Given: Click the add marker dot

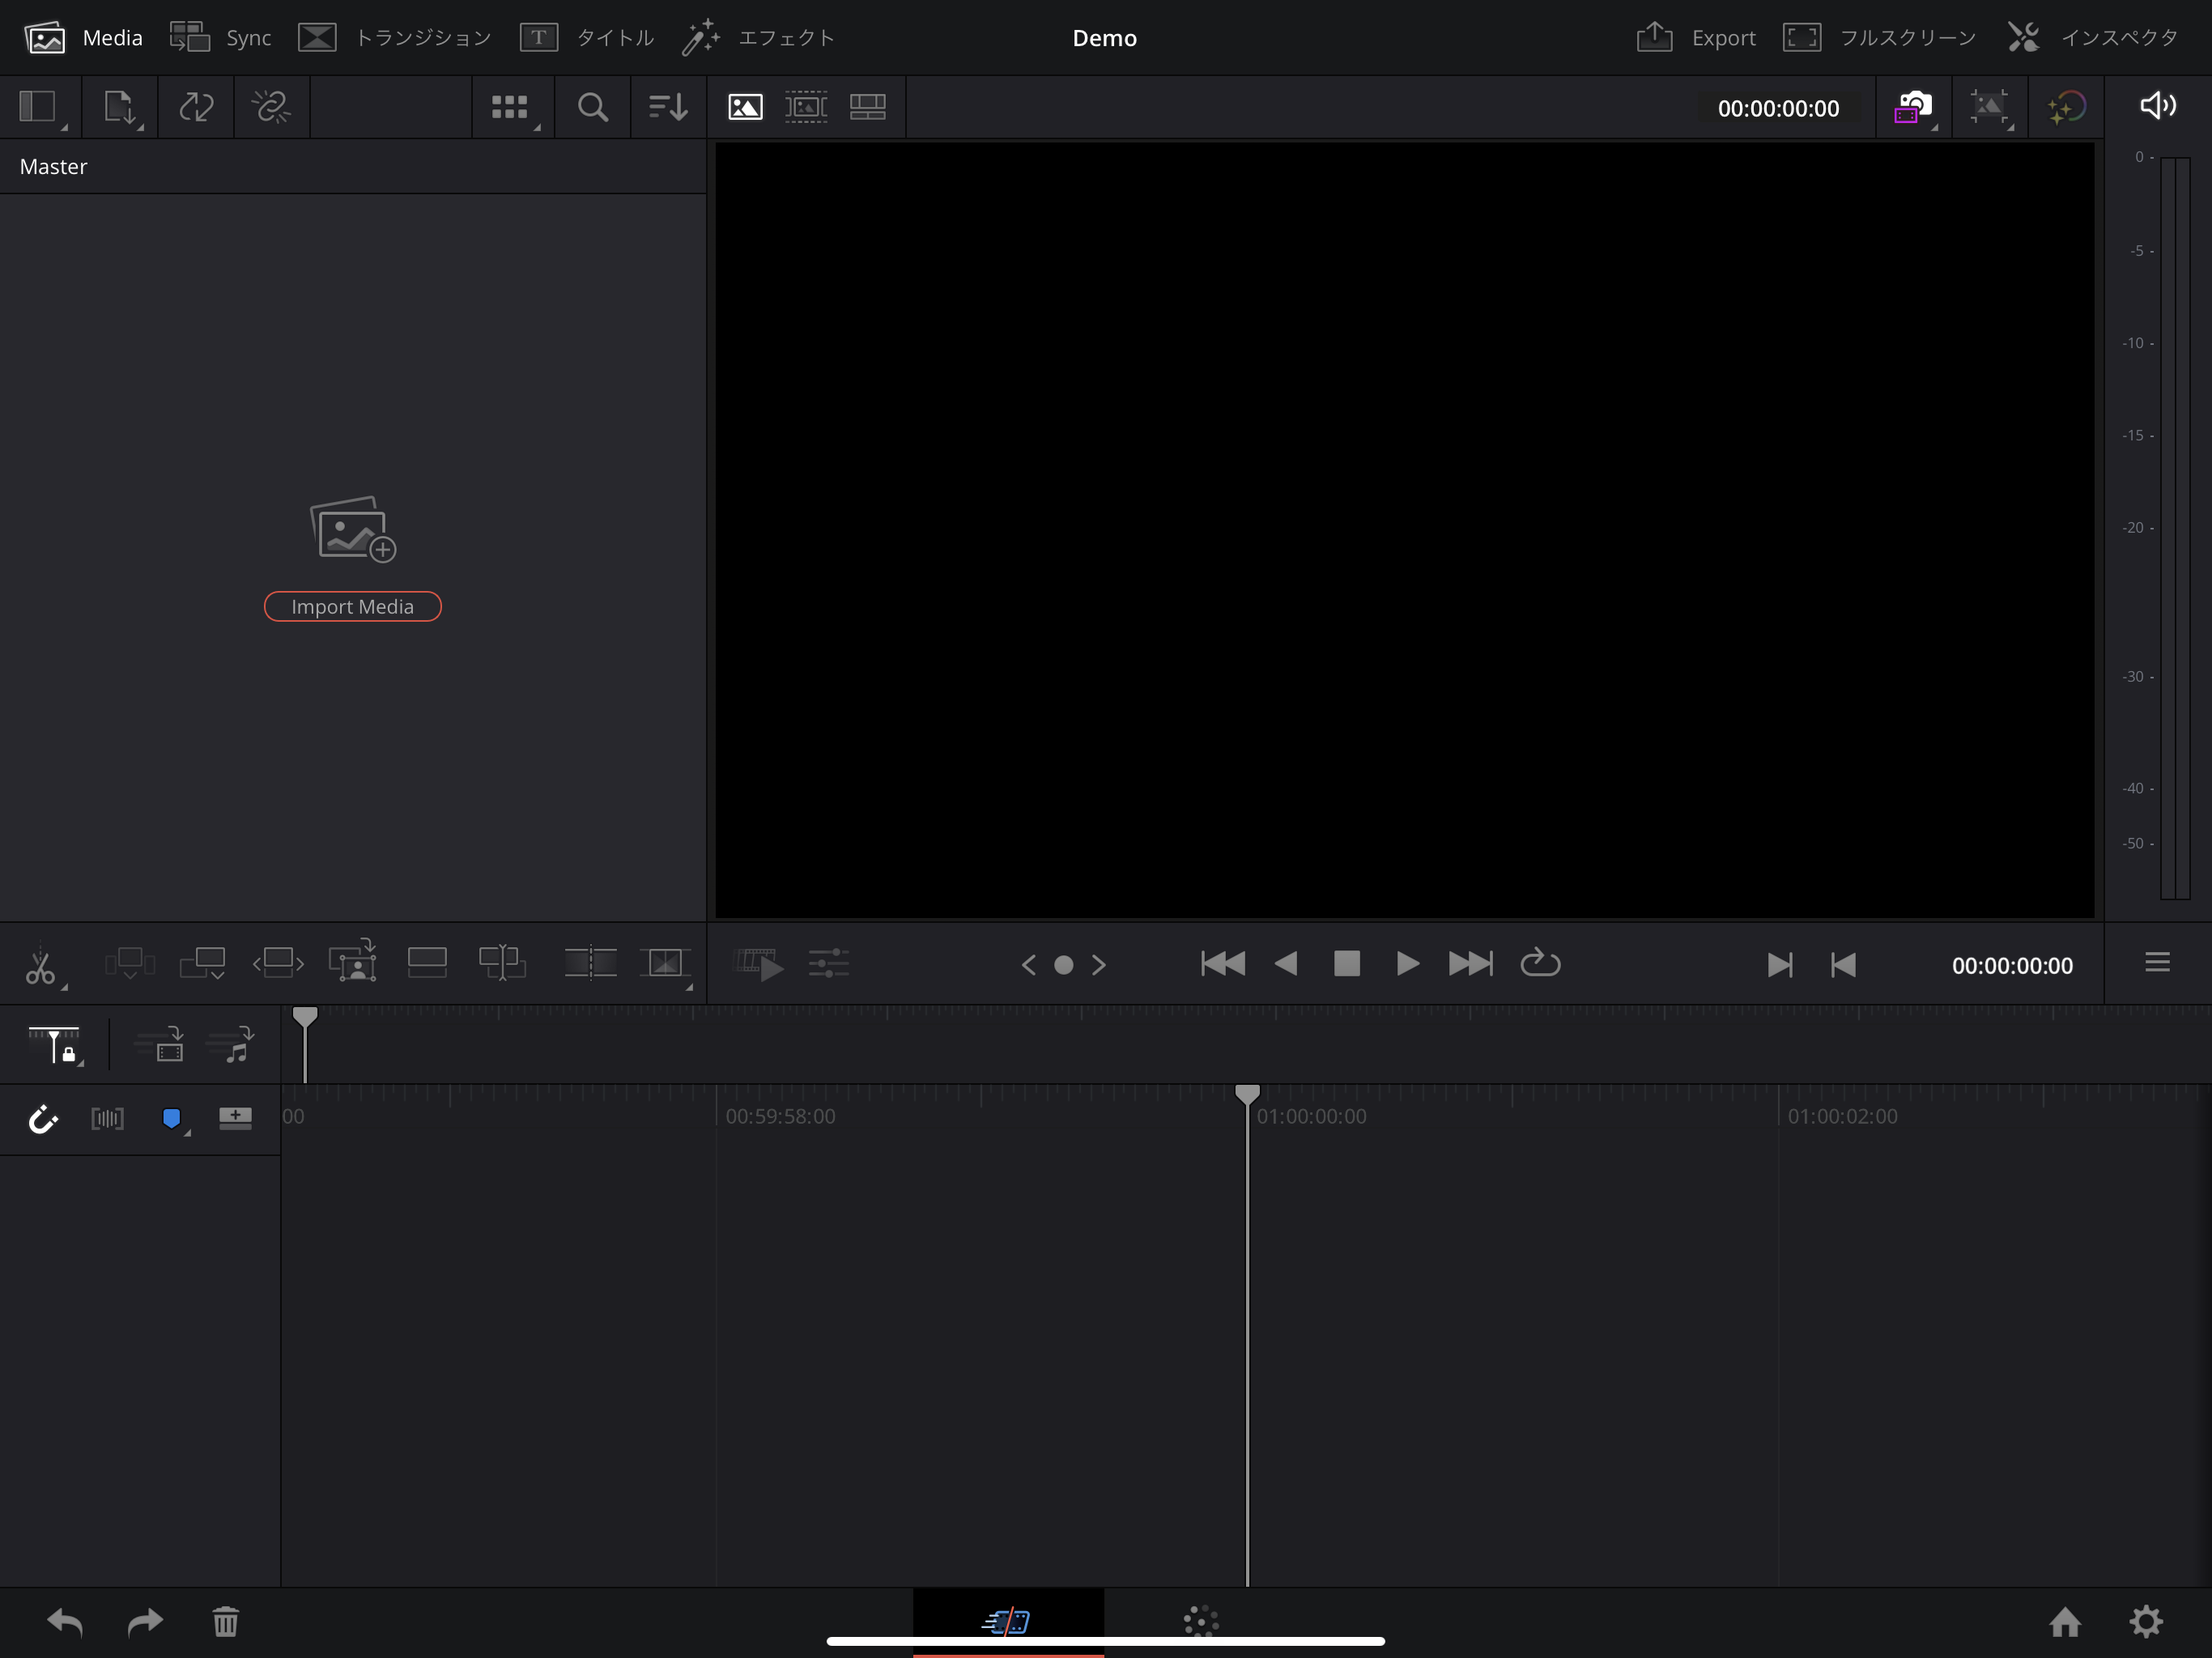Looking at the screenshot, I should (1064, 965).
